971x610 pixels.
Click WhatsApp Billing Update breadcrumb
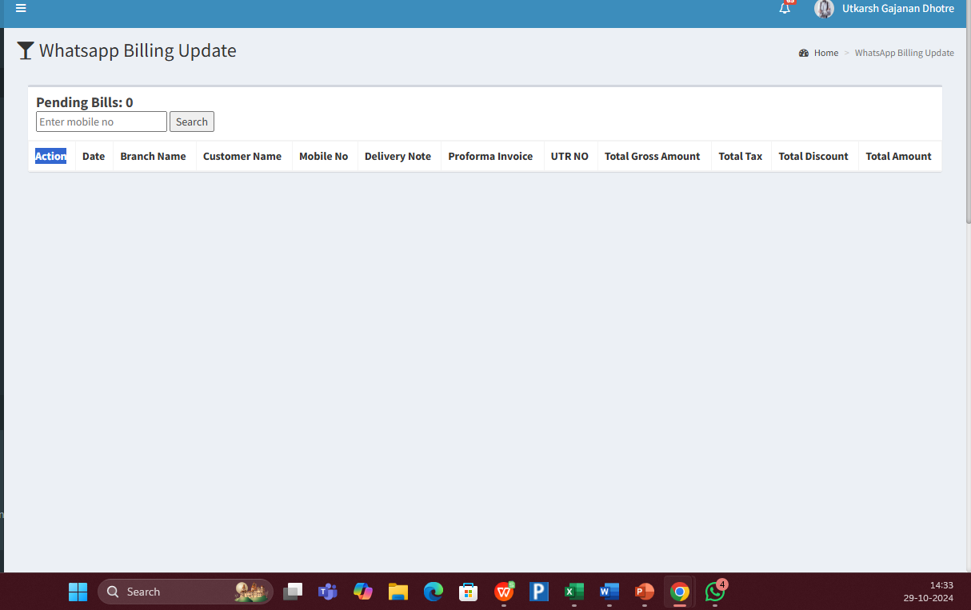coord(905,53)
